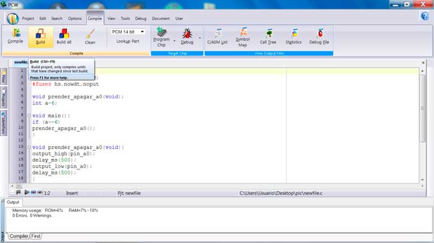Click the editor scroll down arrow

point(422,180)
